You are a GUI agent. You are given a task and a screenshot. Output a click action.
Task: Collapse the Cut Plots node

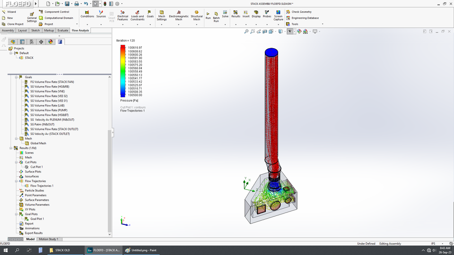click(16, 162)
